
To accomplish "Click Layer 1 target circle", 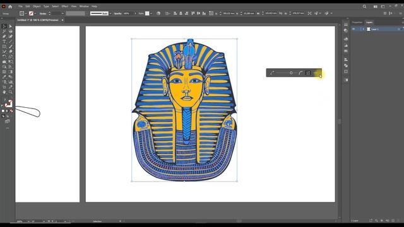I will [398, 29].
